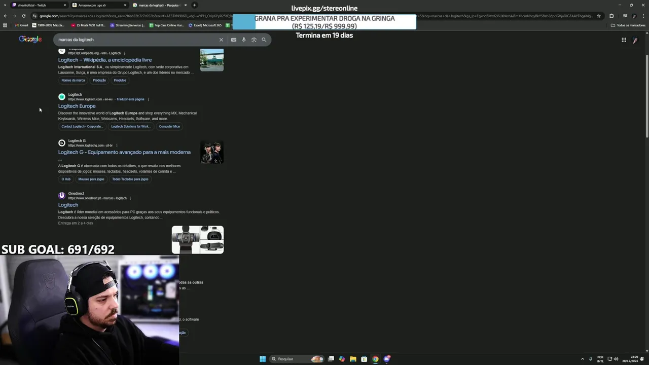This screenshot has height=365, width=649.
Task: Close the Twitch tab
Action: 65,5
